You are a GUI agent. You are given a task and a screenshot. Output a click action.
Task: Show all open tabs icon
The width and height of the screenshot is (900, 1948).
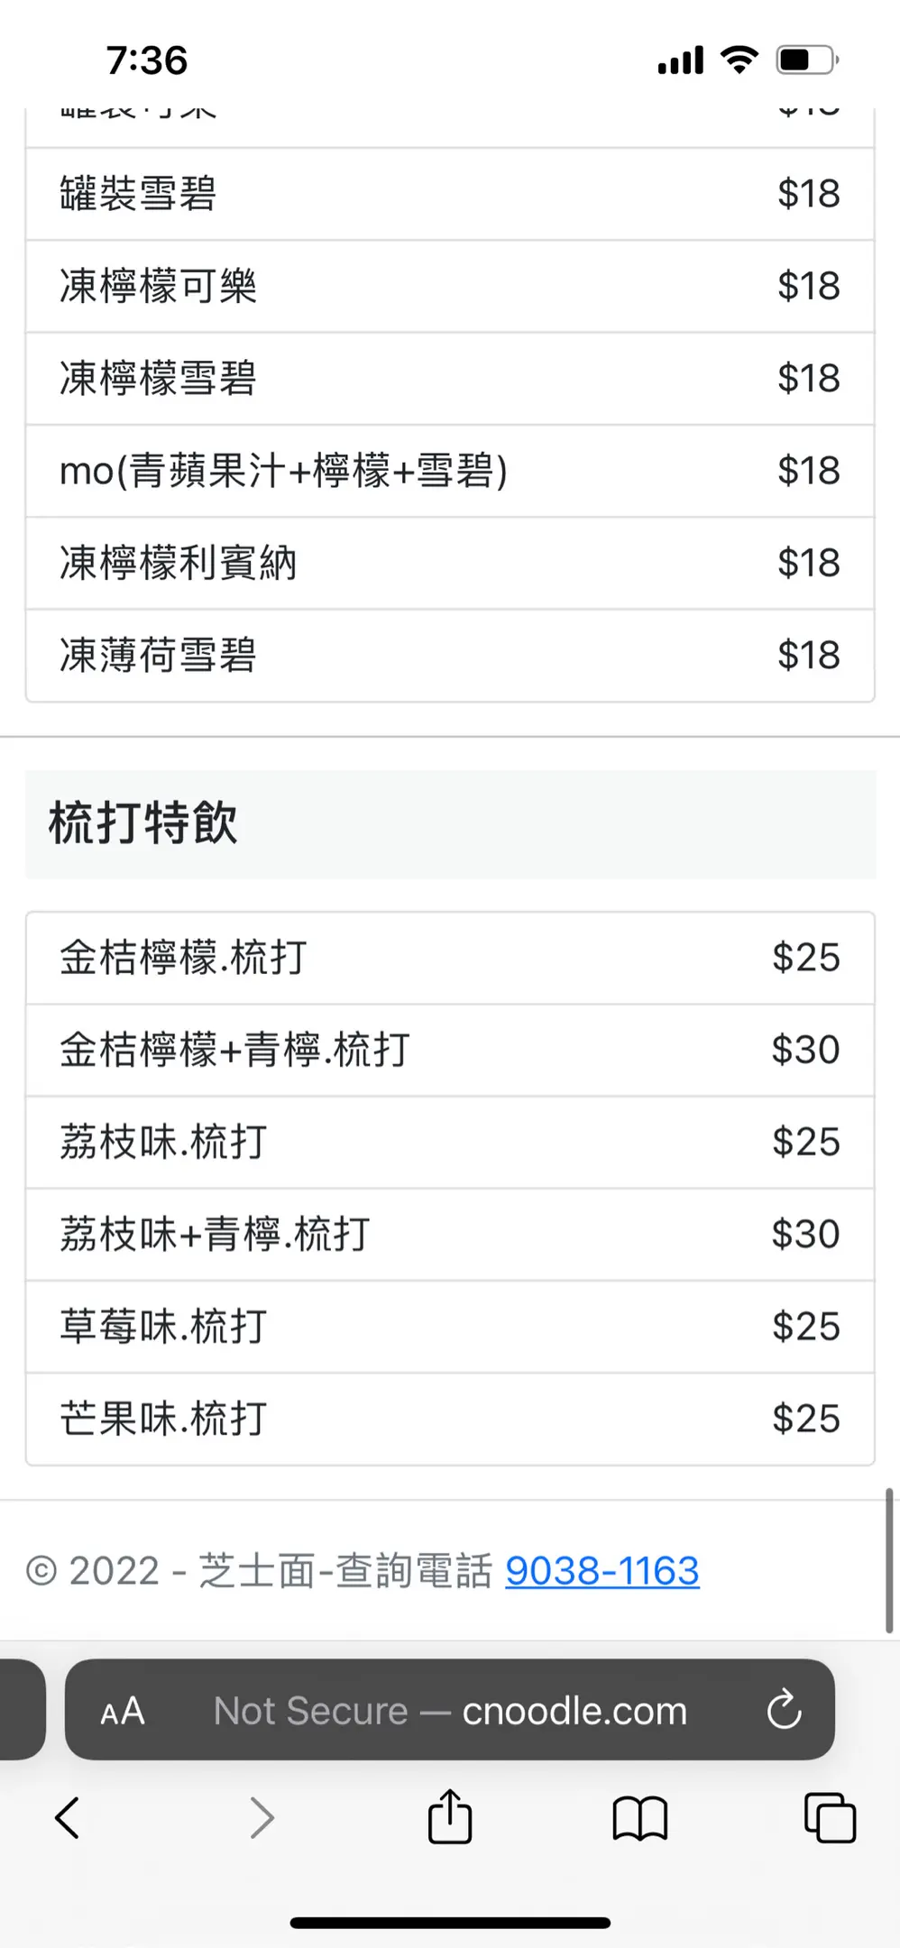point(830,1817)
